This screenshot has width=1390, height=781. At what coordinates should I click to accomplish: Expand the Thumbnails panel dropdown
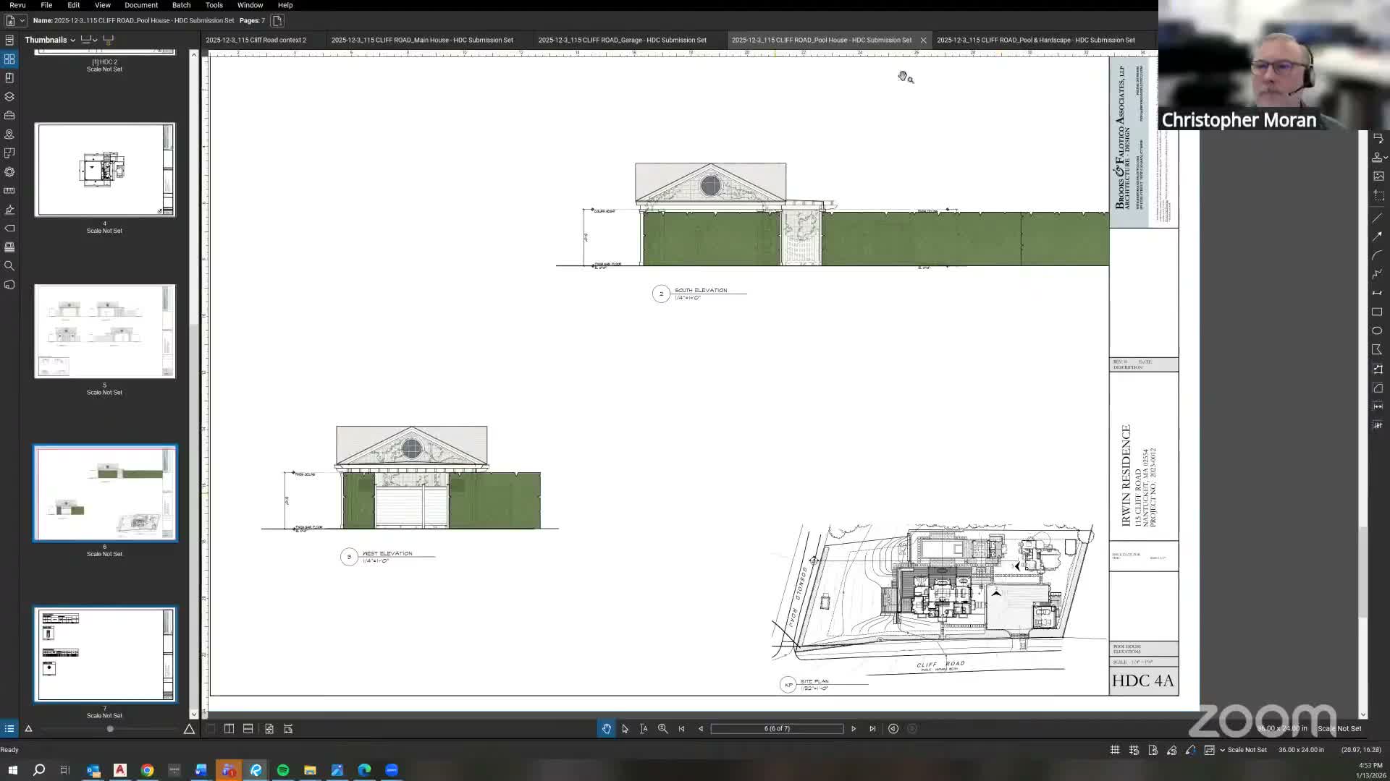point(72,40)
